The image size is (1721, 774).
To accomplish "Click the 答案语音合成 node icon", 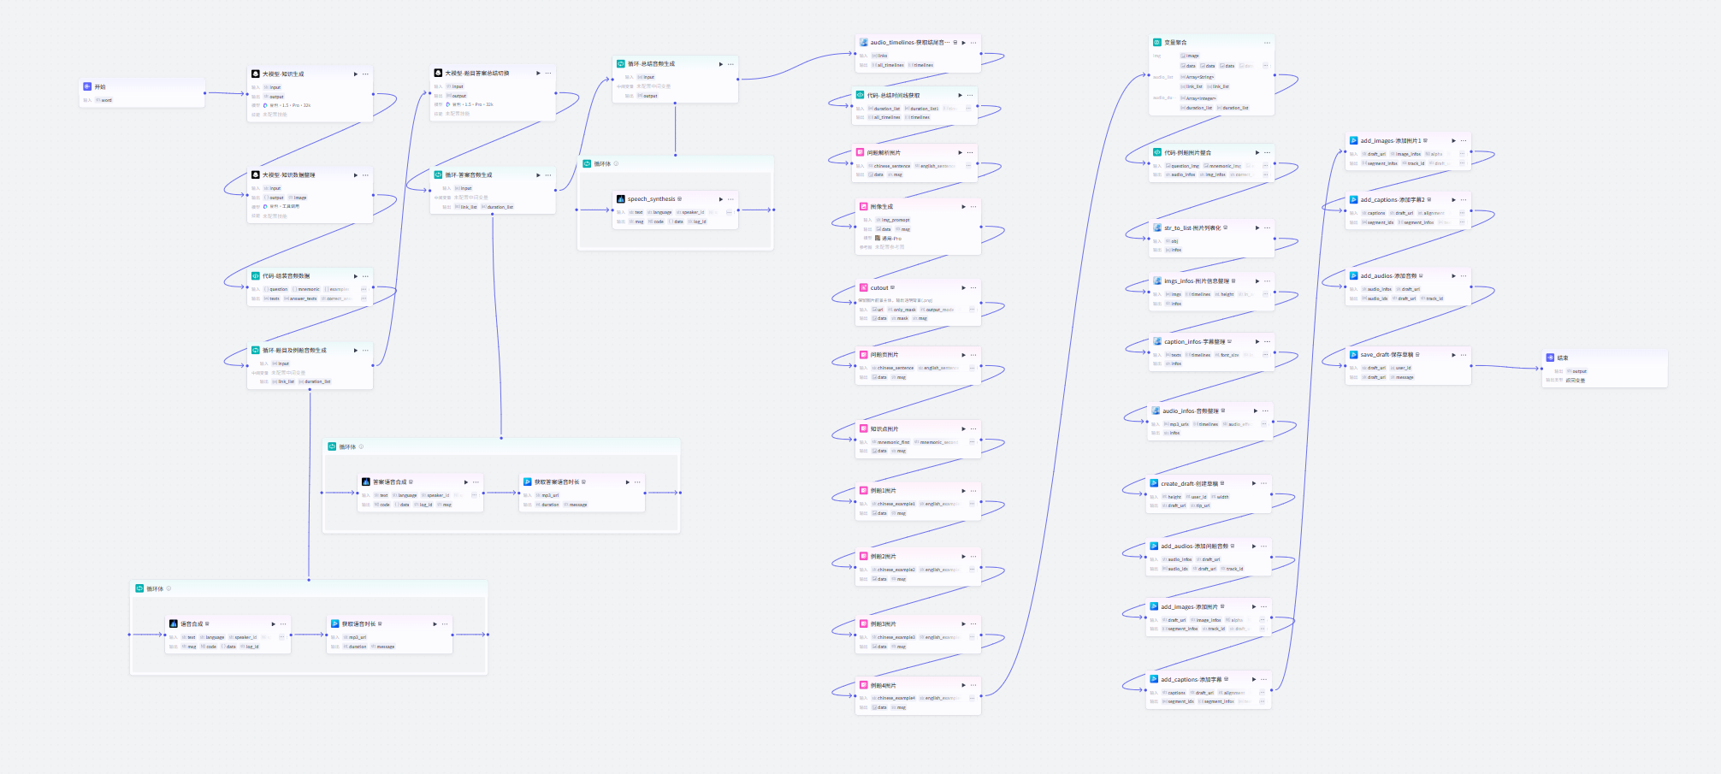I will [366, 482].
